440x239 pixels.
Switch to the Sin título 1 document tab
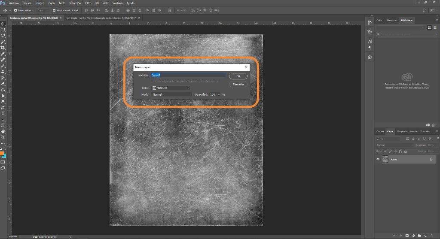point(101,18)
